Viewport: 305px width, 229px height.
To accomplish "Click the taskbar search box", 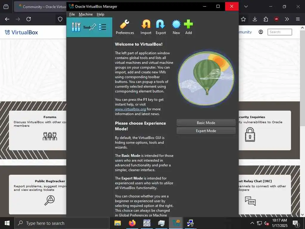I will [62, 223].
